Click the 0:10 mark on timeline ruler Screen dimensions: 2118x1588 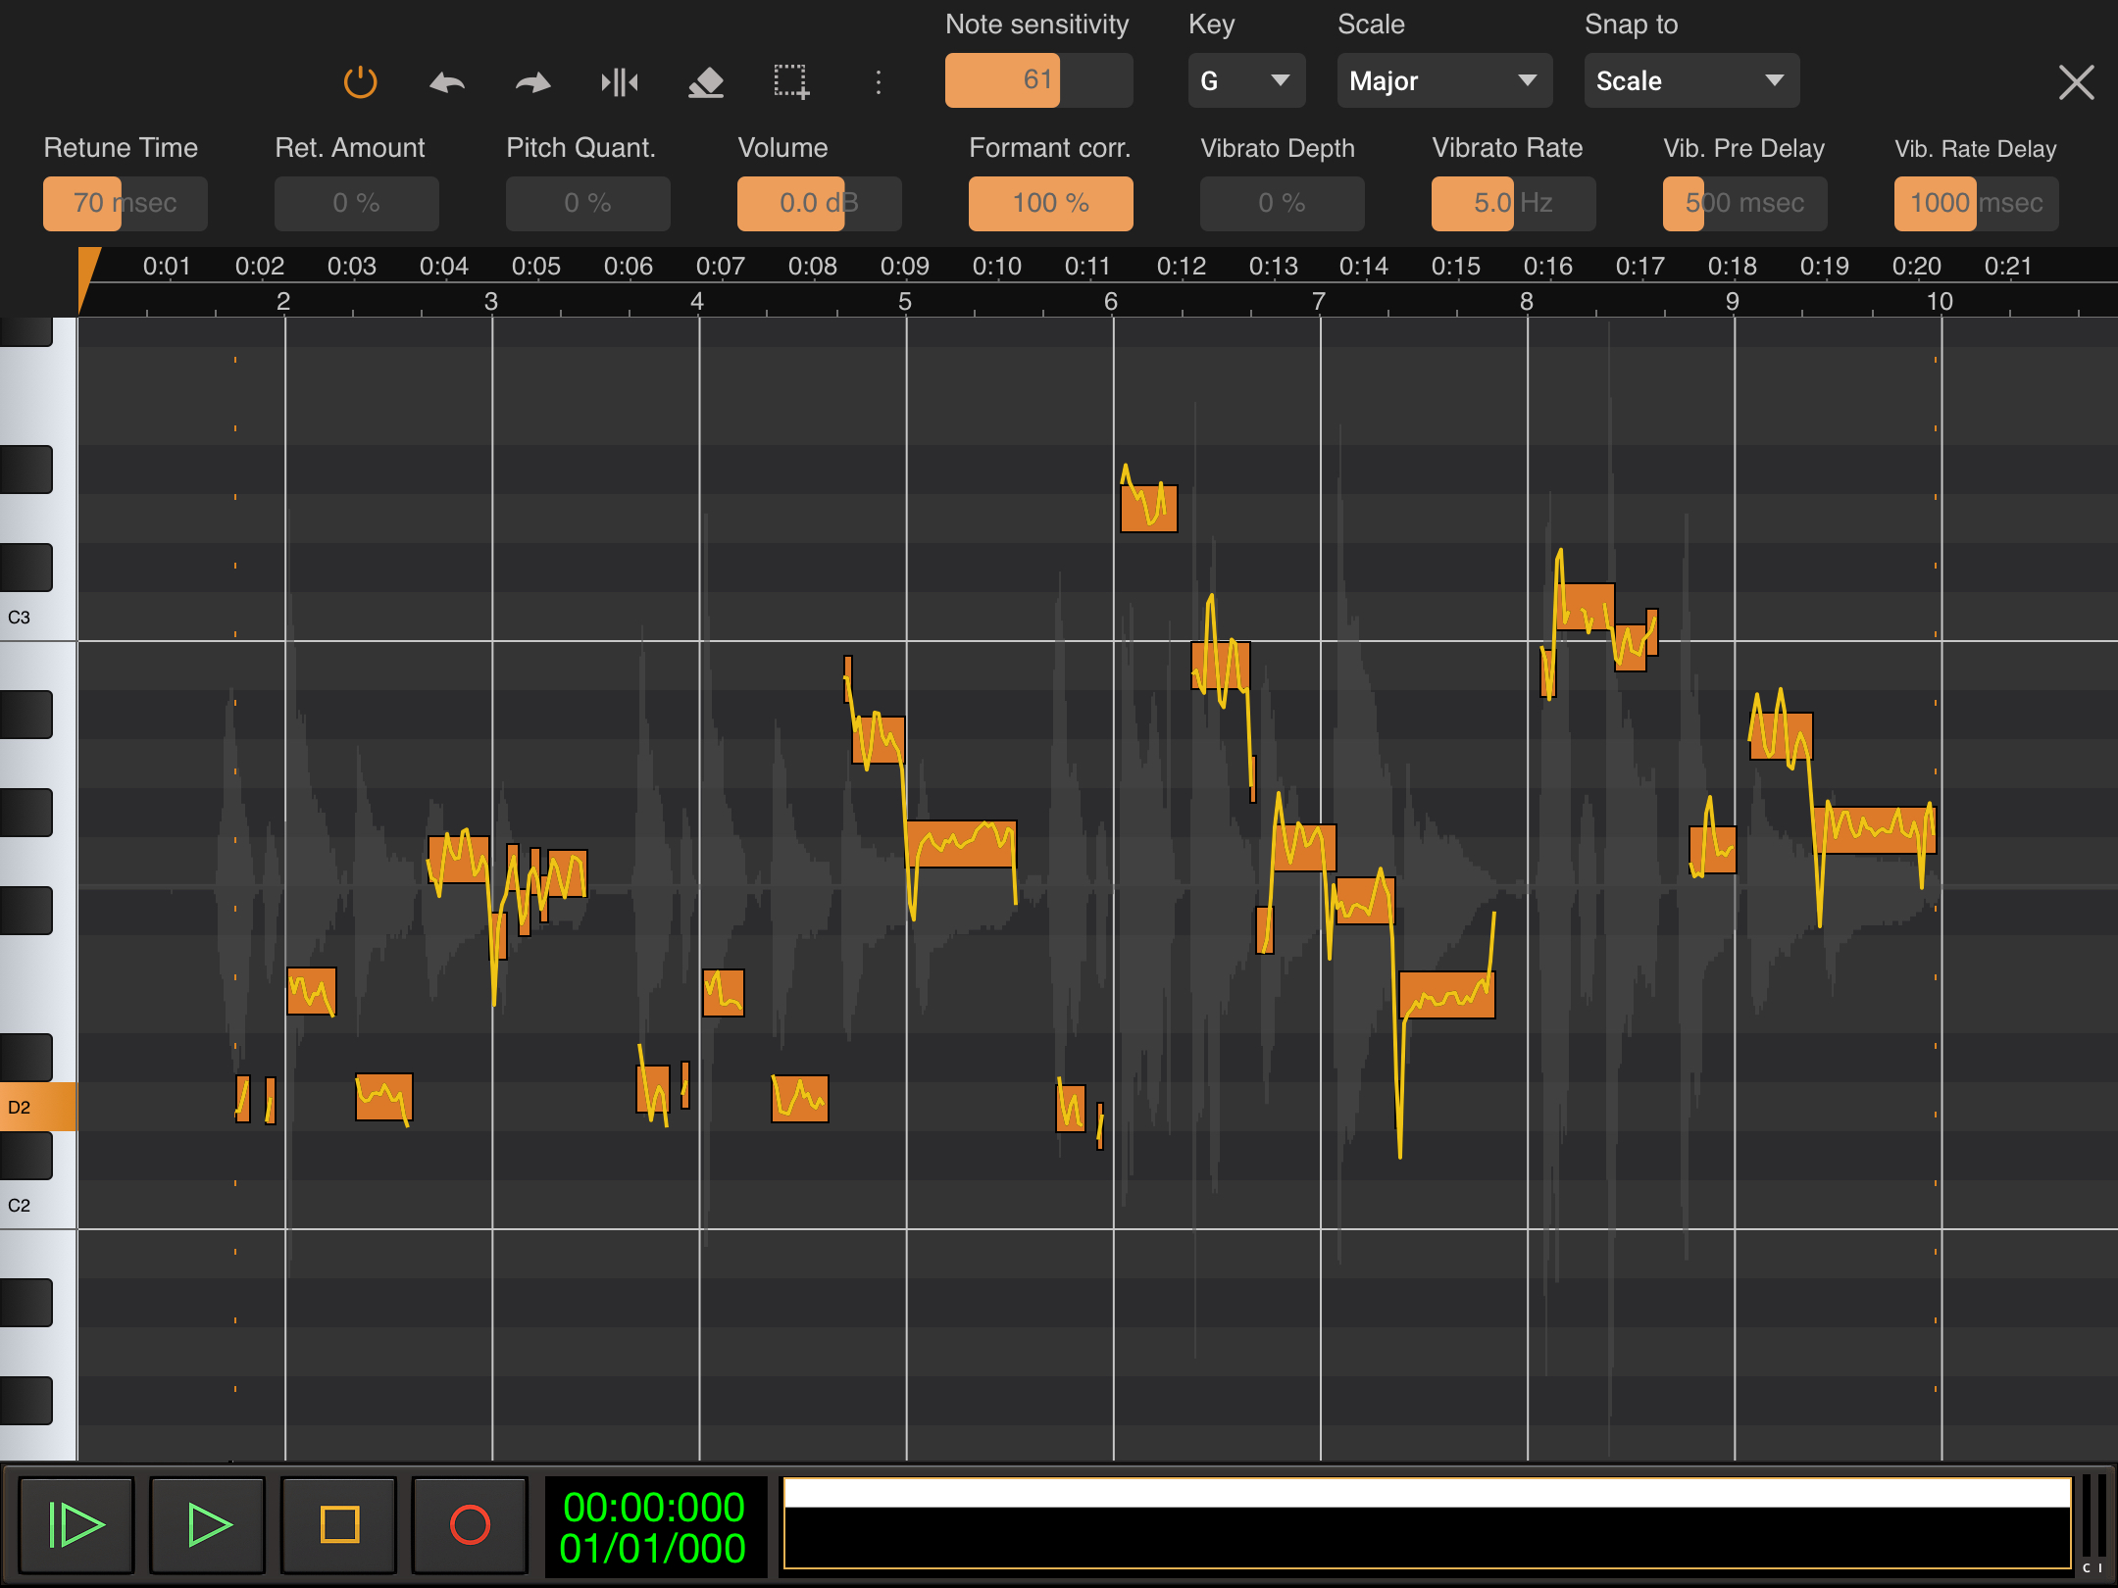click(x=996, y=266)
